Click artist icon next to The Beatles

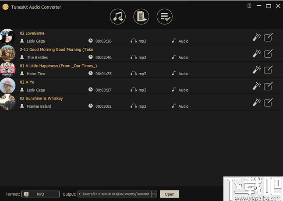coord(22,57)
